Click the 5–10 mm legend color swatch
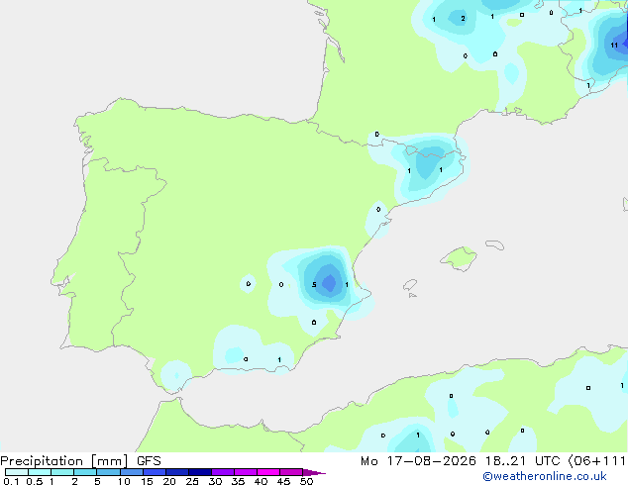This screenshot has height=485, width=628. coord(108,472)
